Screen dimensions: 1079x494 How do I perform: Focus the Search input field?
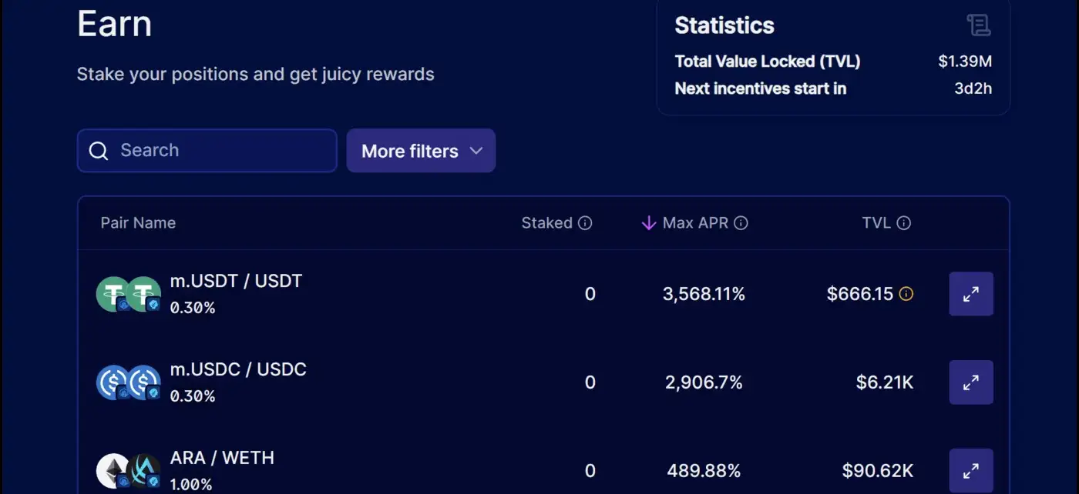coord(220,151)
